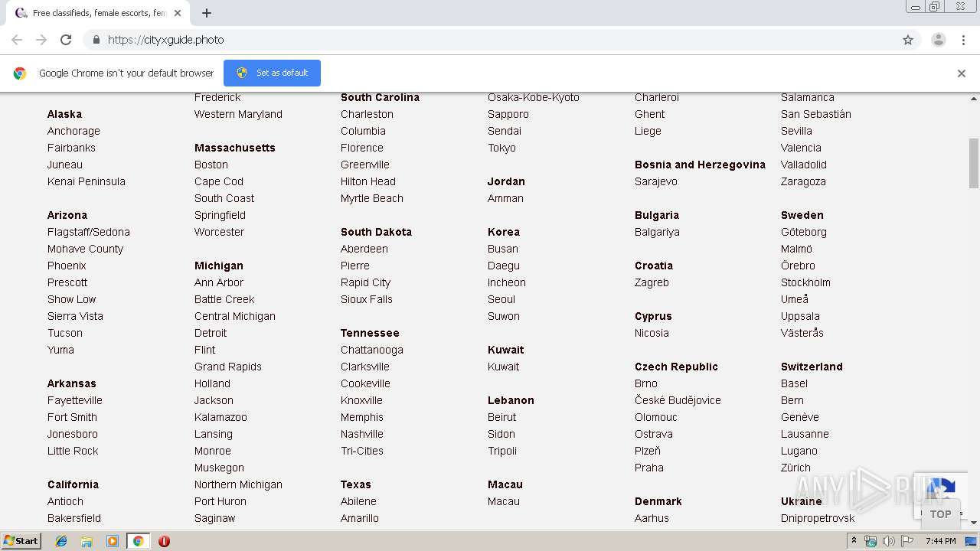The height and width of the screenshot is (551, 980).
Task: Open the Stockholm link
Action: [805, 282]
